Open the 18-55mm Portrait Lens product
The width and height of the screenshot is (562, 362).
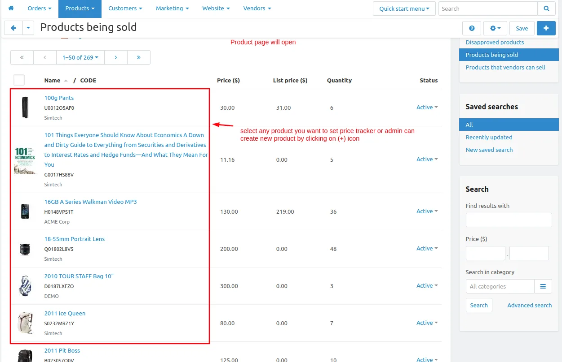pos(75,239)
